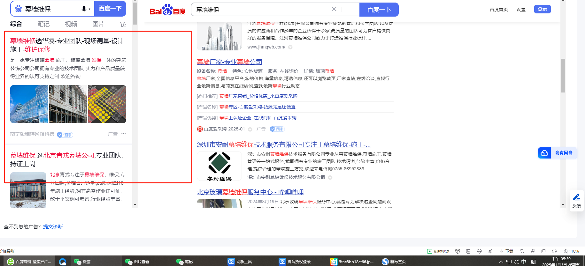Open the 提交诊断 link
585x266 pixels.
coord(53,226)
